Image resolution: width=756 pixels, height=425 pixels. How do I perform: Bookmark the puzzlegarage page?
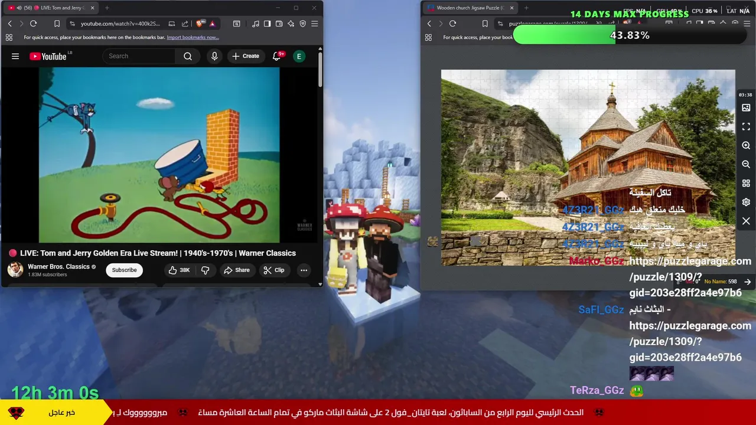point(485,24)
